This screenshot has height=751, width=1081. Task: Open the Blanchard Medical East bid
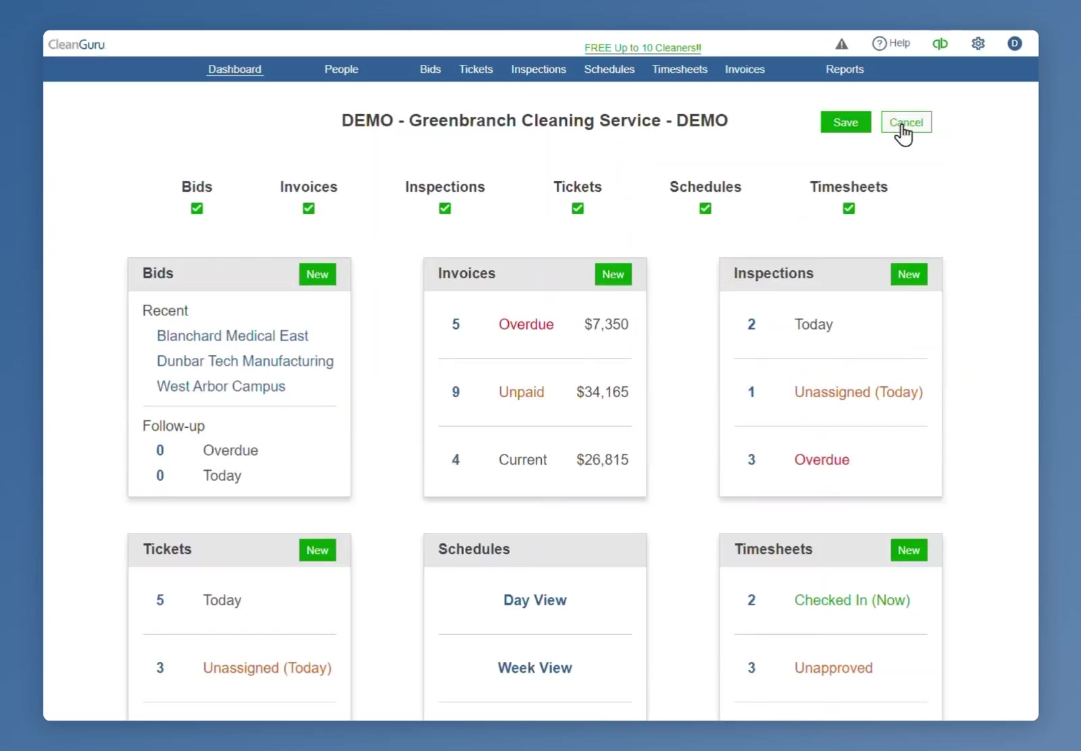click(x=232, y=336)
